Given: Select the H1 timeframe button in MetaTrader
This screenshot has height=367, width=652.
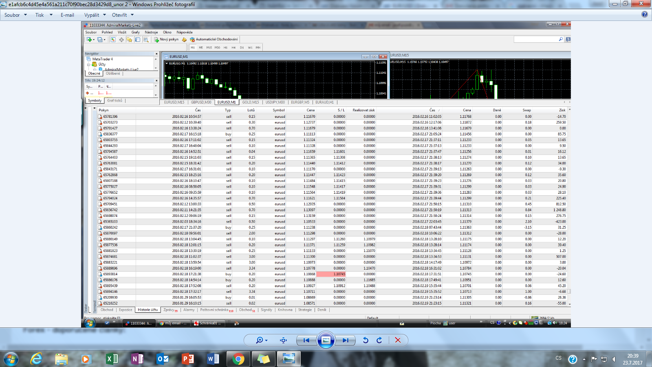Looking at the screenshot, I should pos(225,47).
